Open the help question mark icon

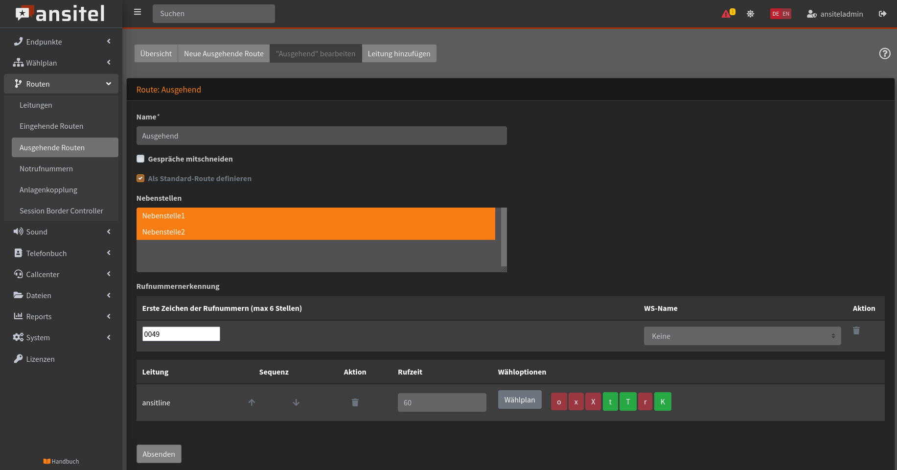click(884, 53)
